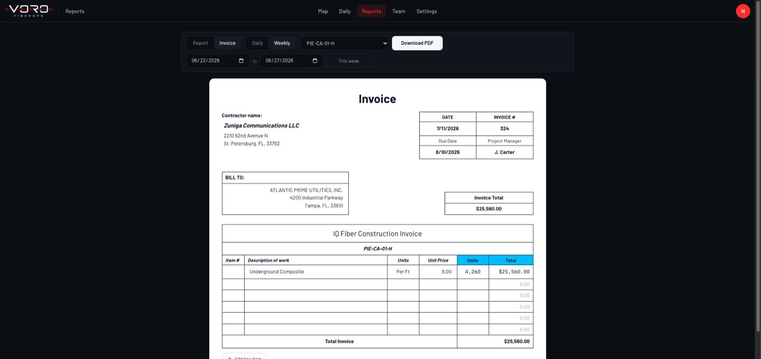Click the VORO FiberOps logo
The height and width of the screenshot is (359, 761).
pyautogui.click(x=29, y=11)
